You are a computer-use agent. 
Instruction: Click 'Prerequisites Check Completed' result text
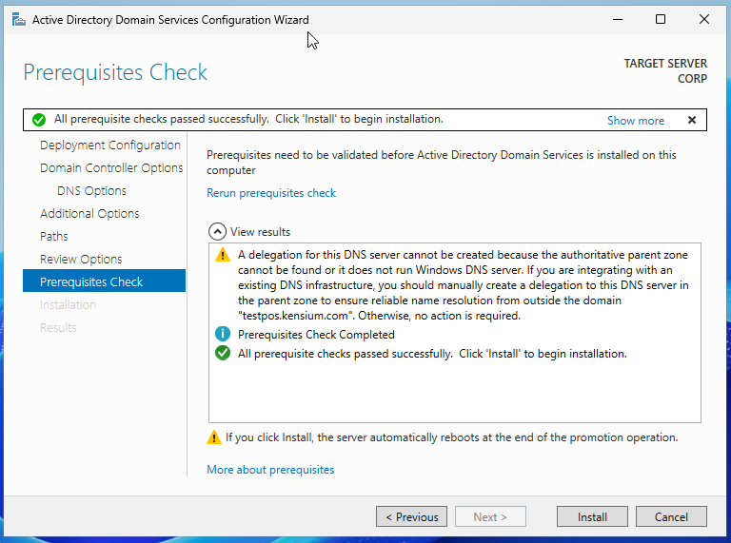click(x=316, y=335)
